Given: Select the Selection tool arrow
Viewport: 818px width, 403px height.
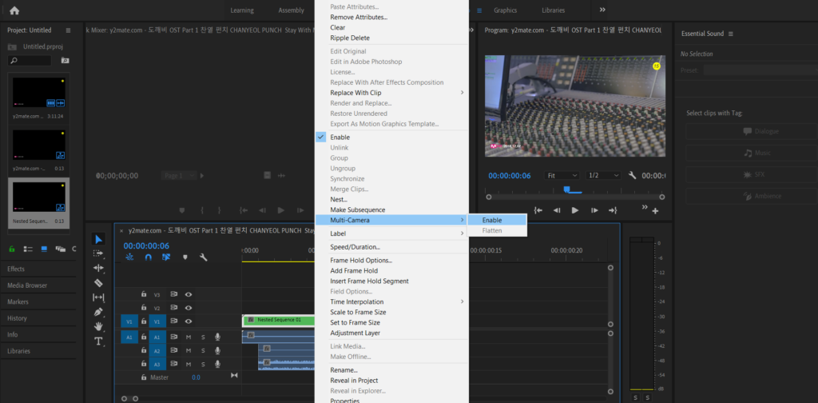Looking at the screenshot, I should point(98,239).
